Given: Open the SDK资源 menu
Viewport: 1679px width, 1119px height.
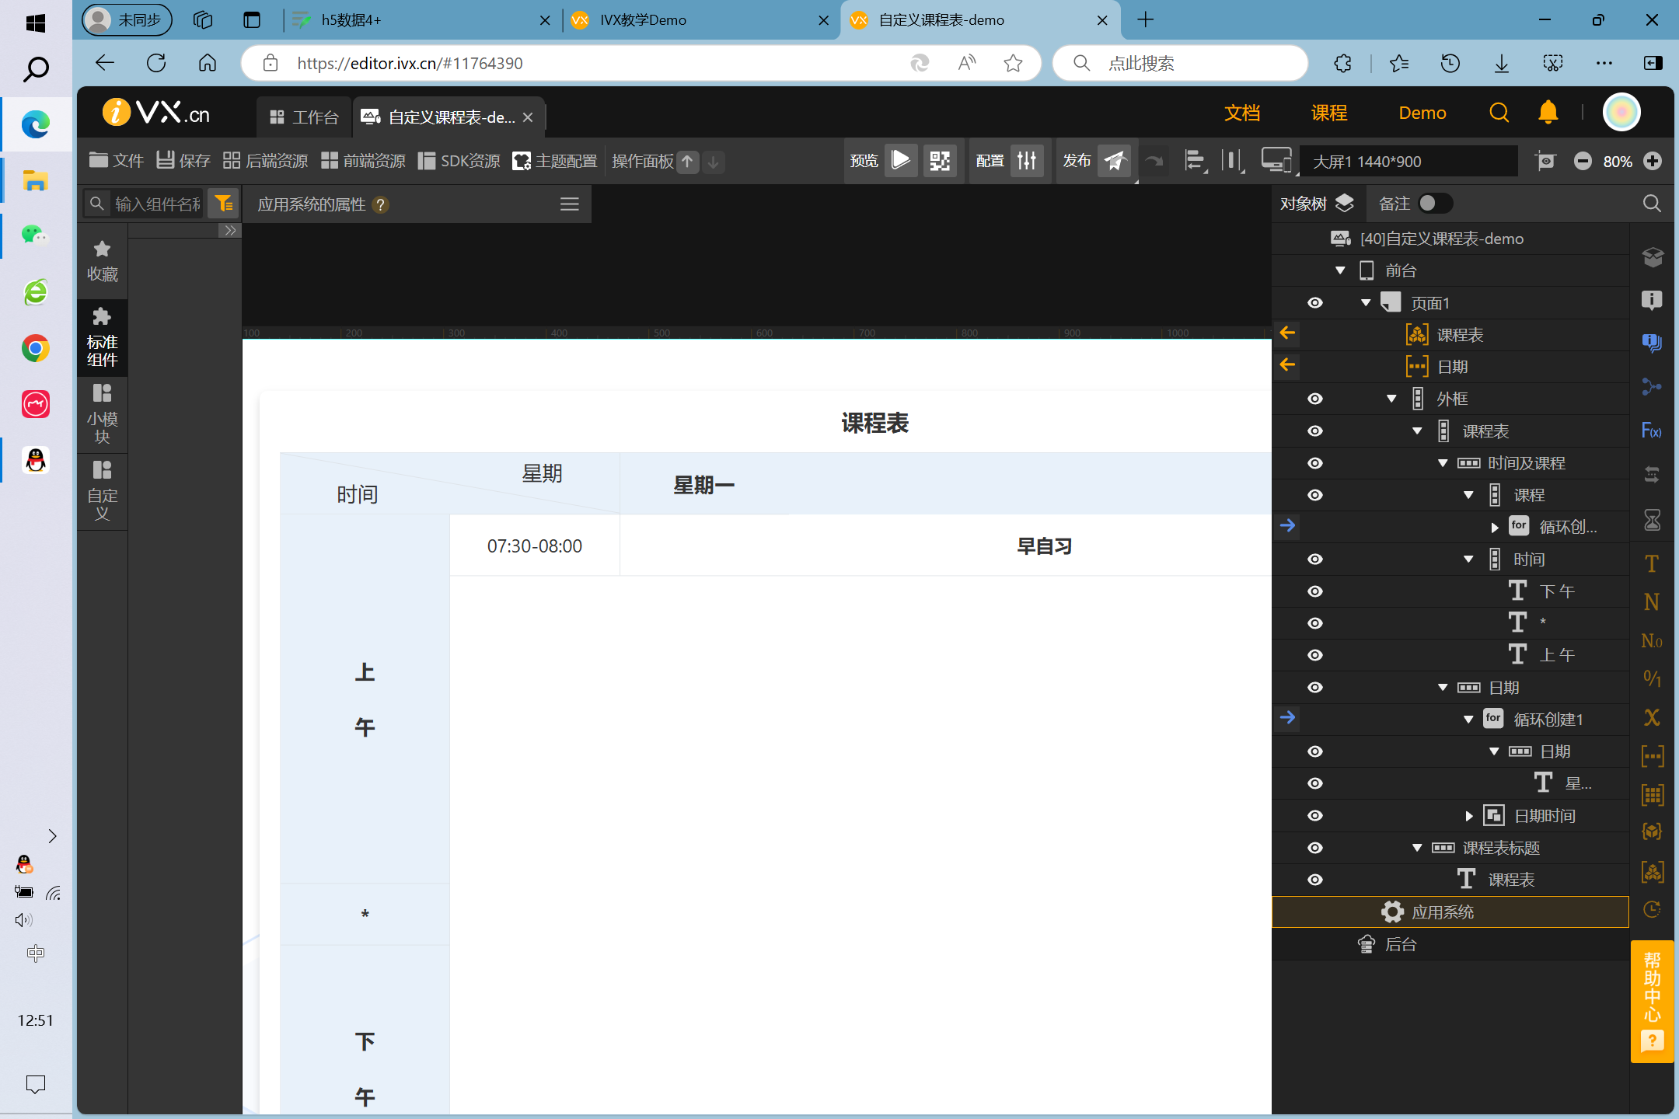Looking at the screenshot, I should click(x=459, y=161).
